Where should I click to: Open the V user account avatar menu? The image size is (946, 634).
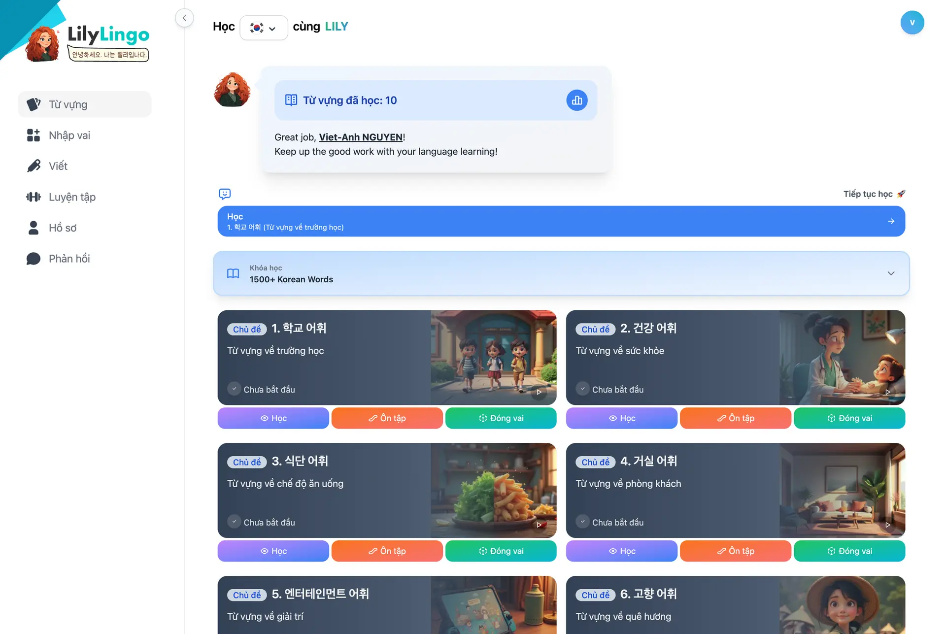912,22
